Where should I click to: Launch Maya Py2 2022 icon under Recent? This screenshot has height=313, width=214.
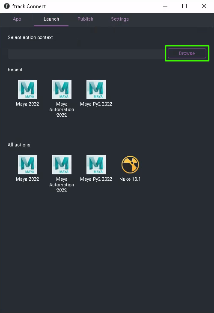coord(96,89)
